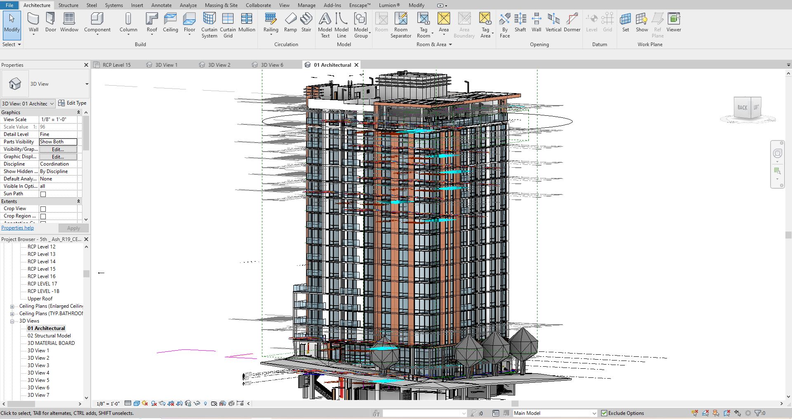
Task: Add Model Text
Action: click(x=325, y=25)
